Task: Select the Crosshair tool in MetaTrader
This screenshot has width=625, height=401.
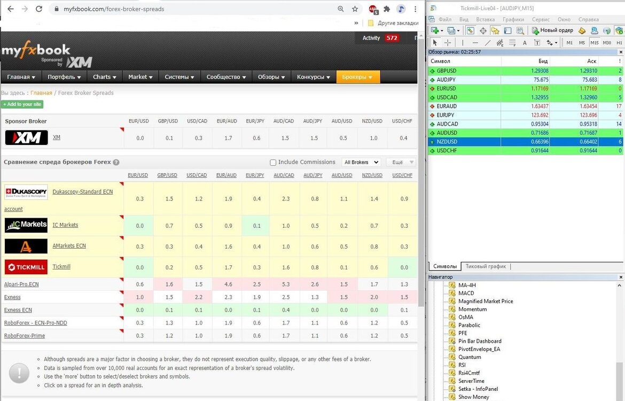Action: coord(448,43)
